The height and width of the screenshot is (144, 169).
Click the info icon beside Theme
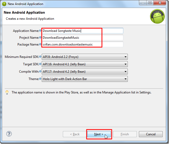40,79
